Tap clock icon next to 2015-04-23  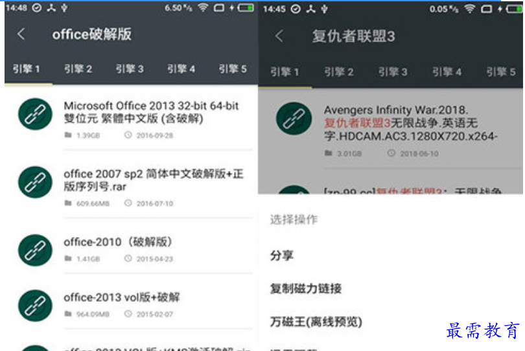[128, 258]
